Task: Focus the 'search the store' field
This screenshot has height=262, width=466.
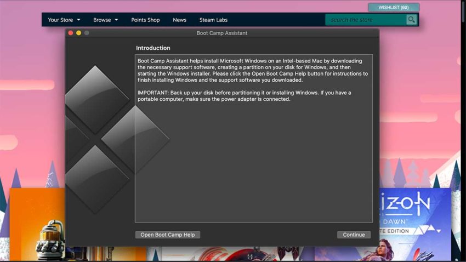Action: coord(366,20)
